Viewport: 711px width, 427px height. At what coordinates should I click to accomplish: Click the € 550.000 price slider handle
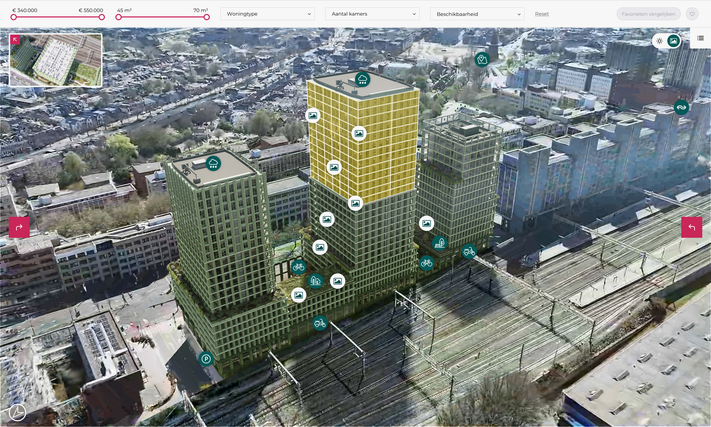tap(101, 17)
